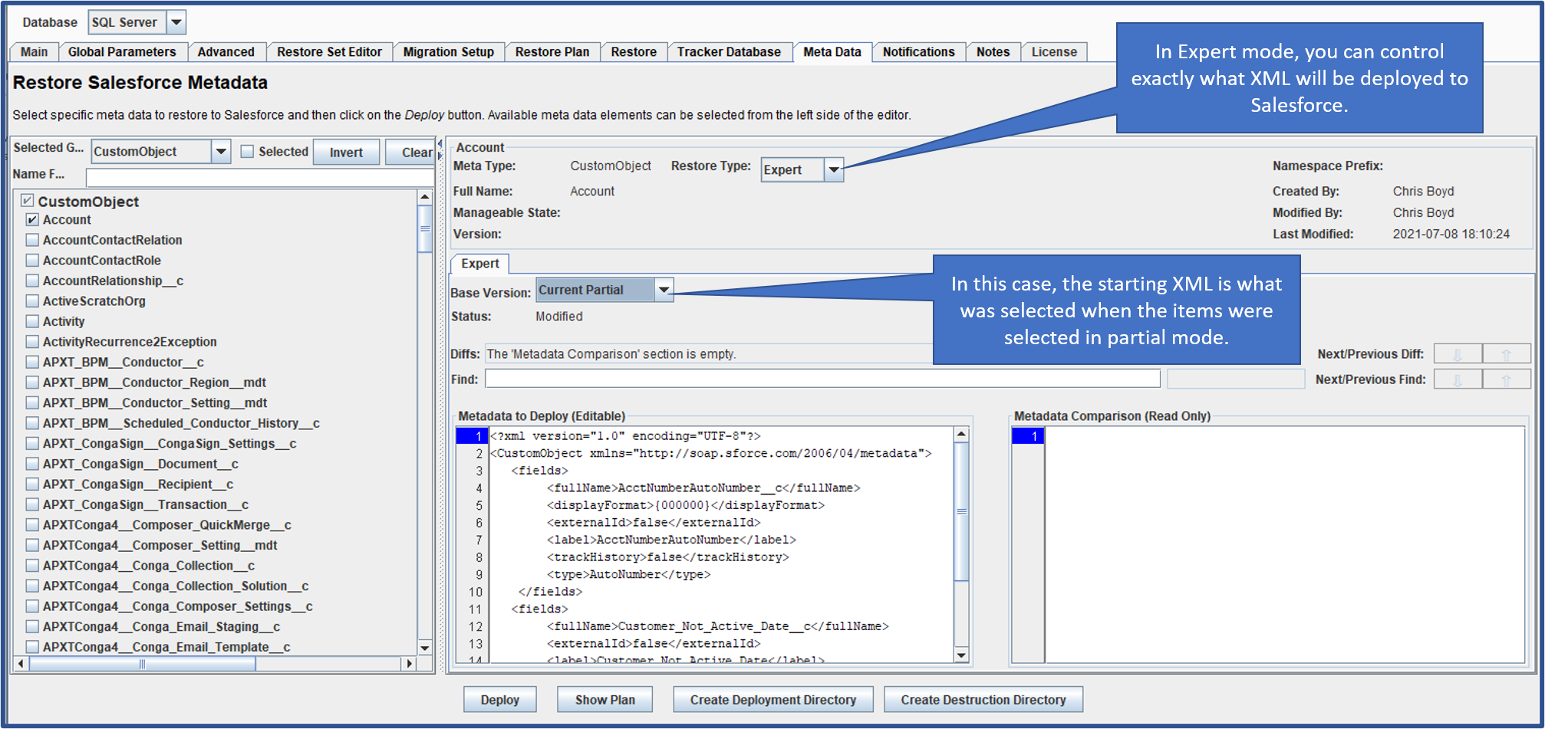1545x729 pixels.
Task: Open the Notifications tab
Action: pos(919,52)
